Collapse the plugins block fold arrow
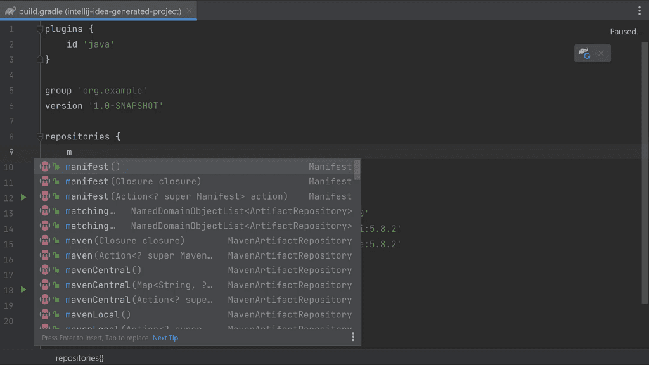This screenshot has width=649, height=365. coord(39,29)
